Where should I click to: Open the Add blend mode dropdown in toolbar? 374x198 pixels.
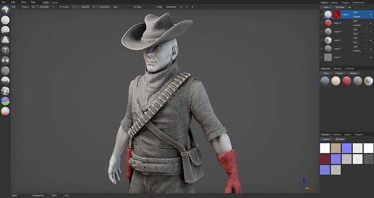point(121,7)
